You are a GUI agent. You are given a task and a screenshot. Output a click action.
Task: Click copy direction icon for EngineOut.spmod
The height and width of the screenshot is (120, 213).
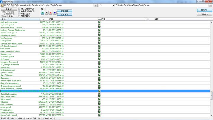[x=99, y=25]
